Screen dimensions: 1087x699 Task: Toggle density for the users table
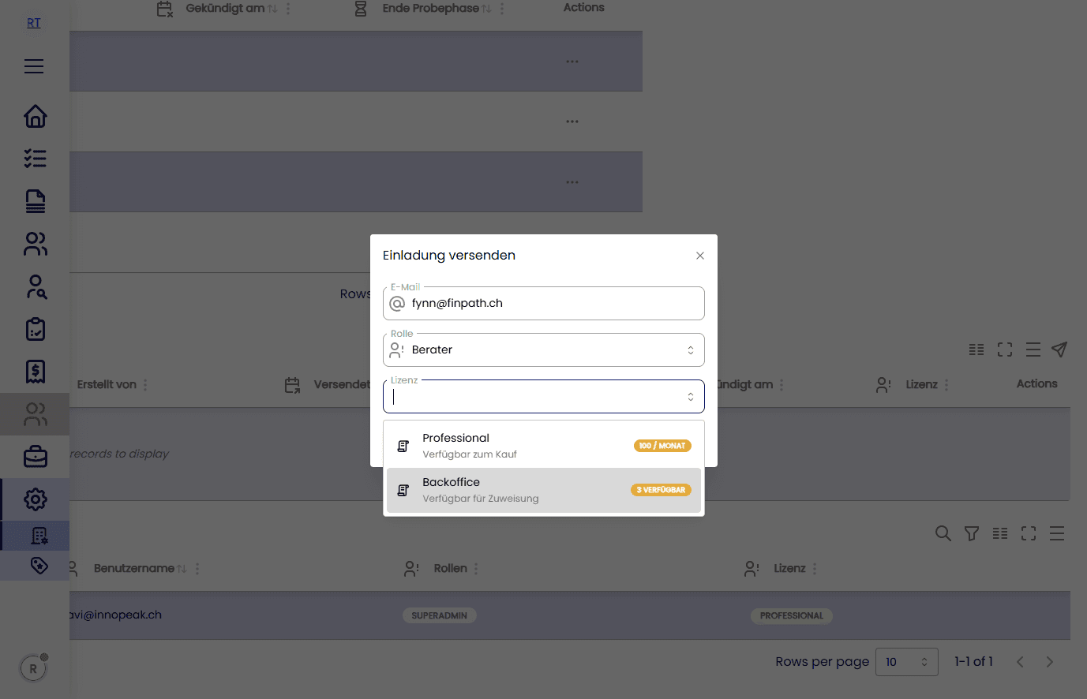(x=1057, y=533)
